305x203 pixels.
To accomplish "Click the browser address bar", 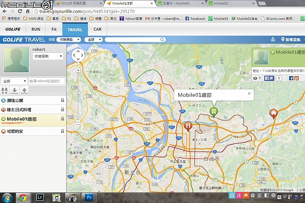I will pos(169,11).
